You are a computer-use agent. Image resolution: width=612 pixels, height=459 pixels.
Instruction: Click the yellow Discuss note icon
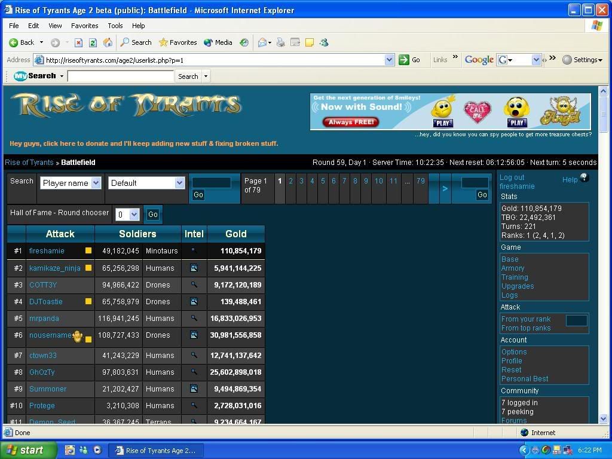[x=310, y=42]
